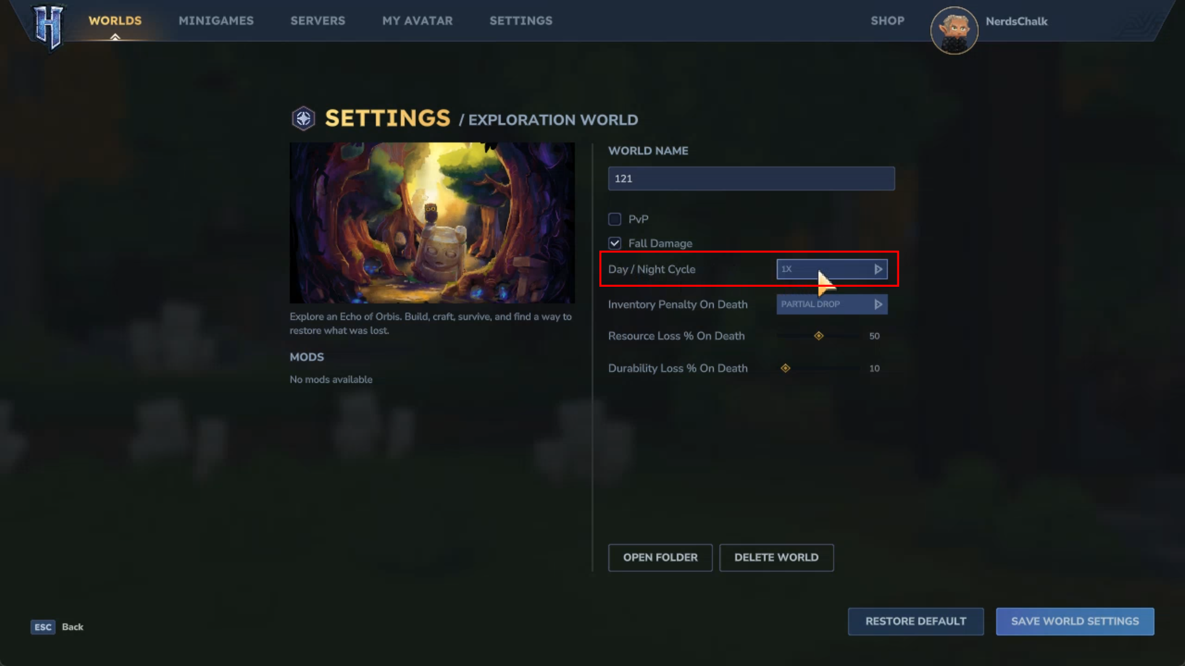Click the Restore Default button
This screenshot has width=1185, height=666.
(916, 622)
